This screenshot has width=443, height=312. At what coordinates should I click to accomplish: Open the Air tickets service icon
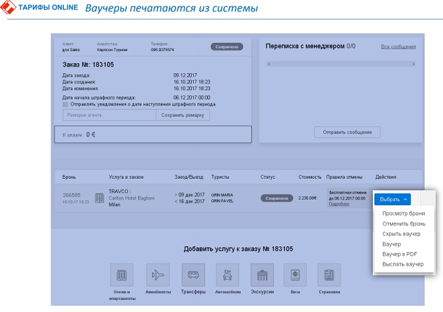[x=158, y=275]
